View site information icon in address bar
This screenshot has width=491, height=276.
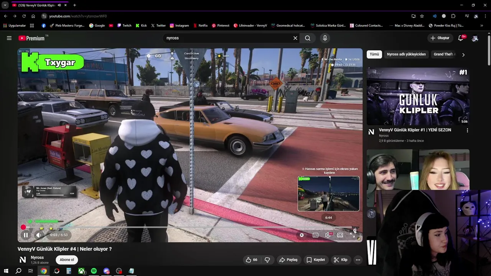pos(44,16)
